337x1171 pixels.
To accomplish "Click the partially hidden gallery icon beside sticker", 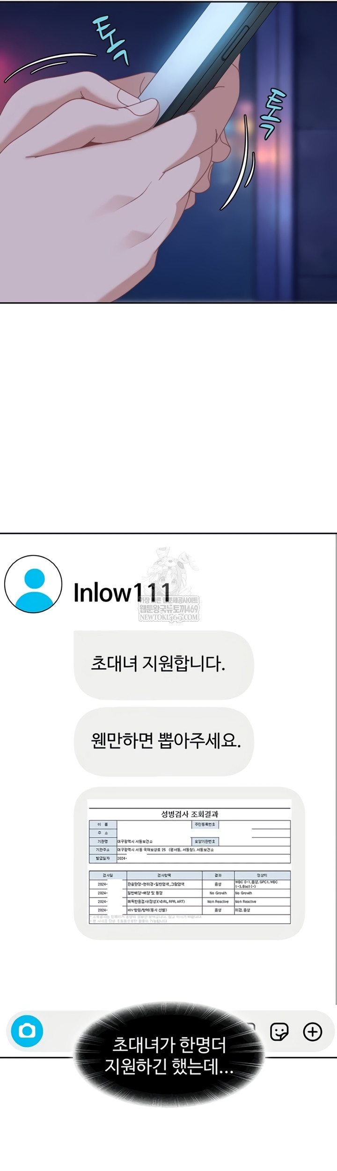I will tap(251, 1026).
